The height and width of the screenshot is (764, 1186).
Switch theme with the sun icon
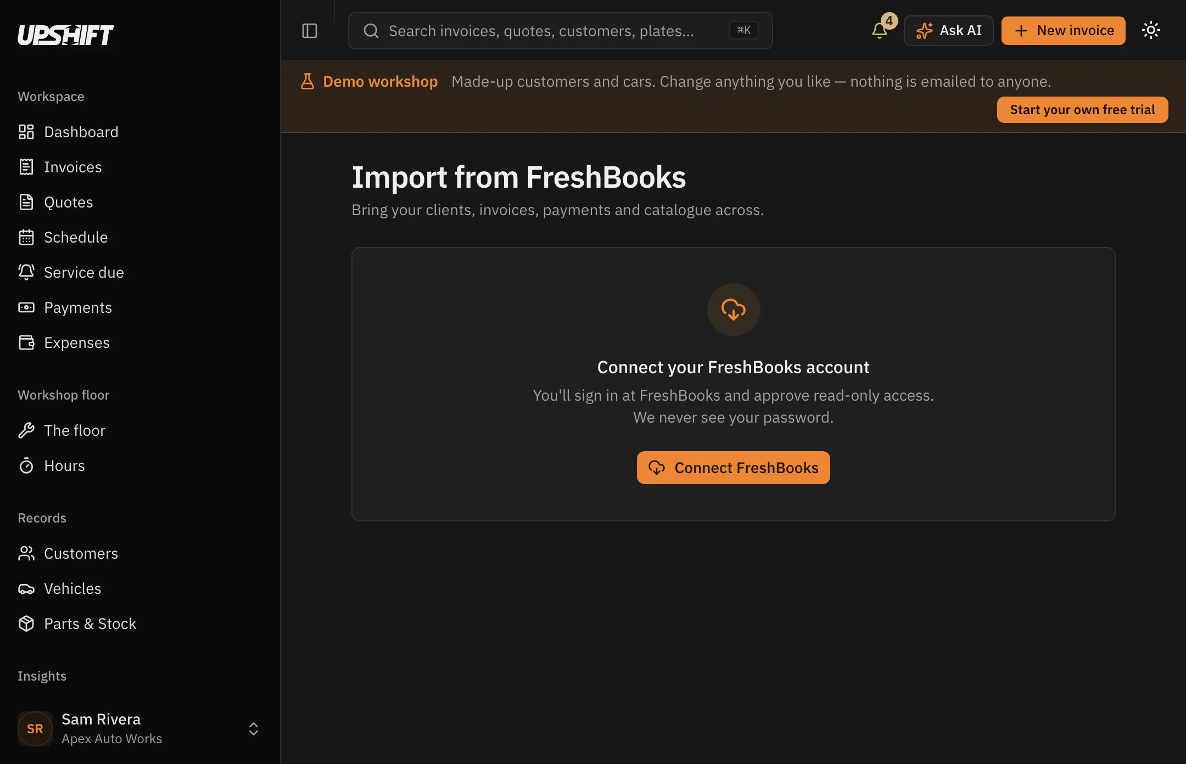(x=1151, y=30)
